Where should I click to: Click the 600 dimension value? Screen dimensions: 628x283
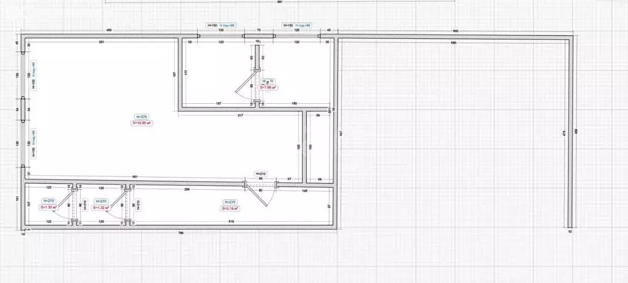(x=456, y=31)
